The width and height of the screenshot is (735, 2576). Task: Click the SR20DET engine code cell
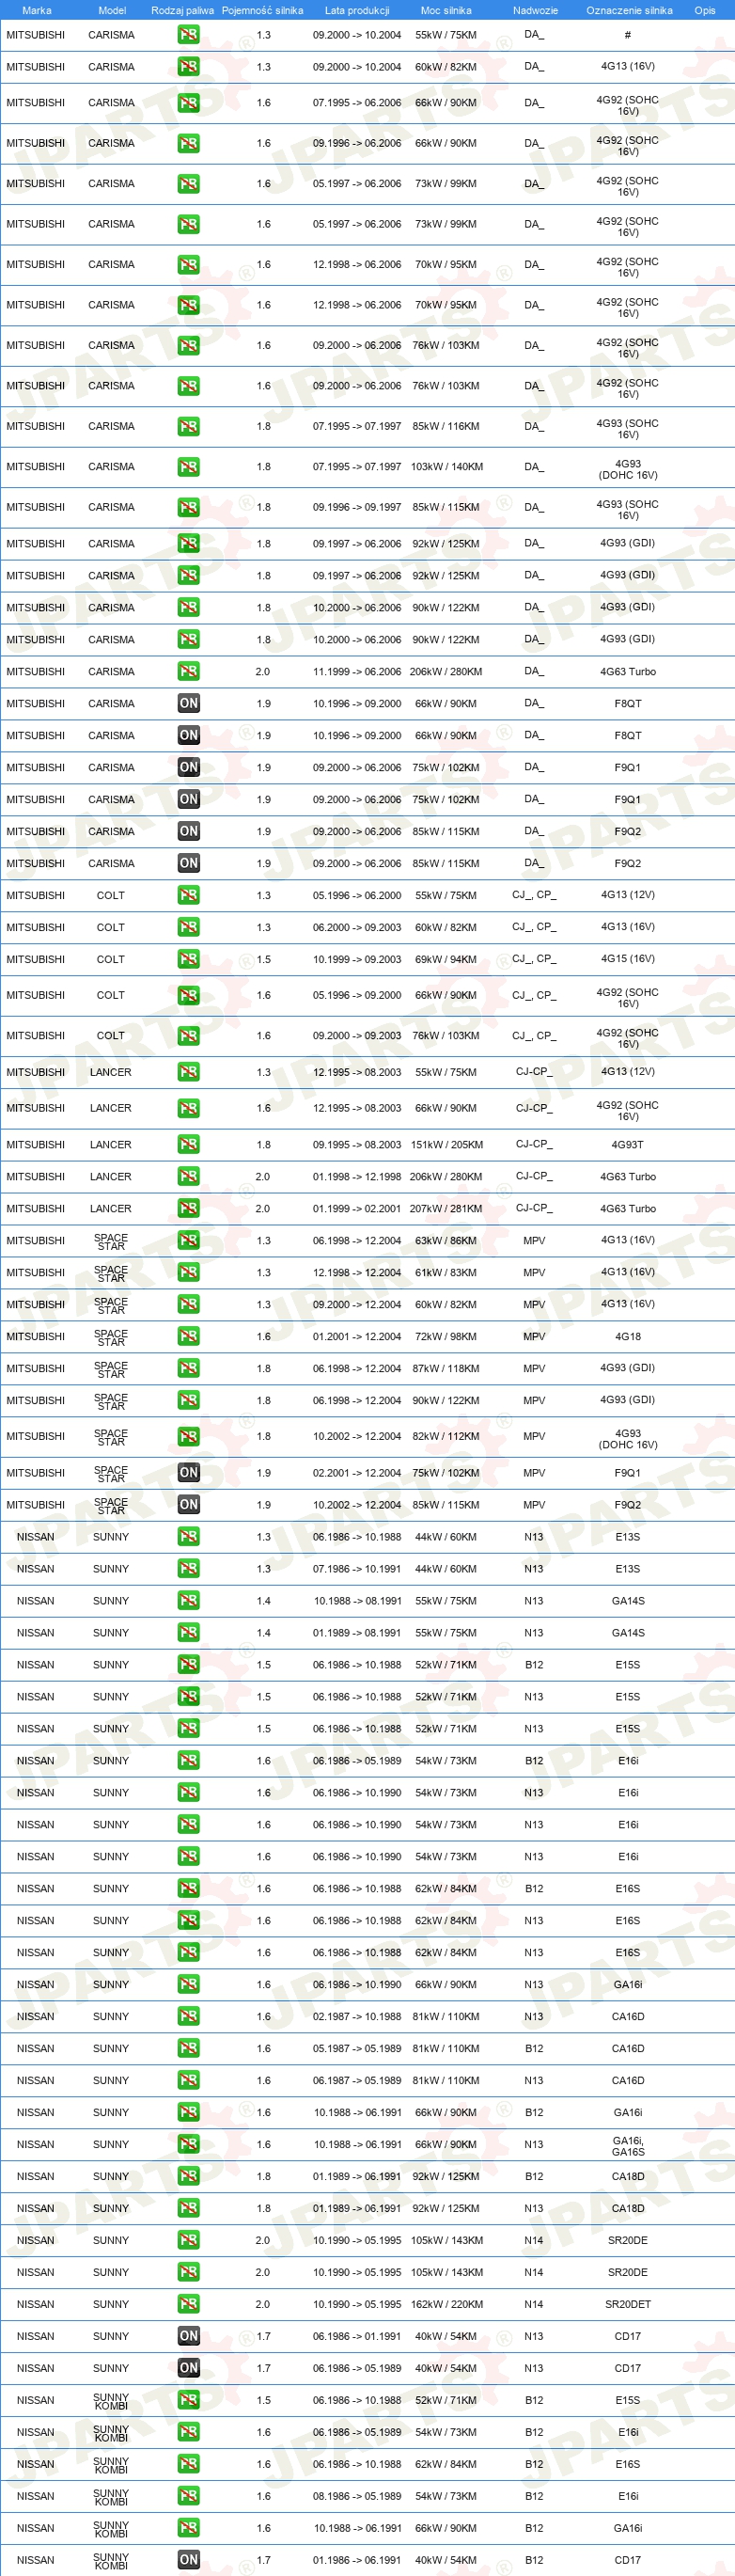pos(628,2304)
